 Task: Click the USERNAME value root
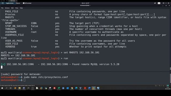[34, 32]
